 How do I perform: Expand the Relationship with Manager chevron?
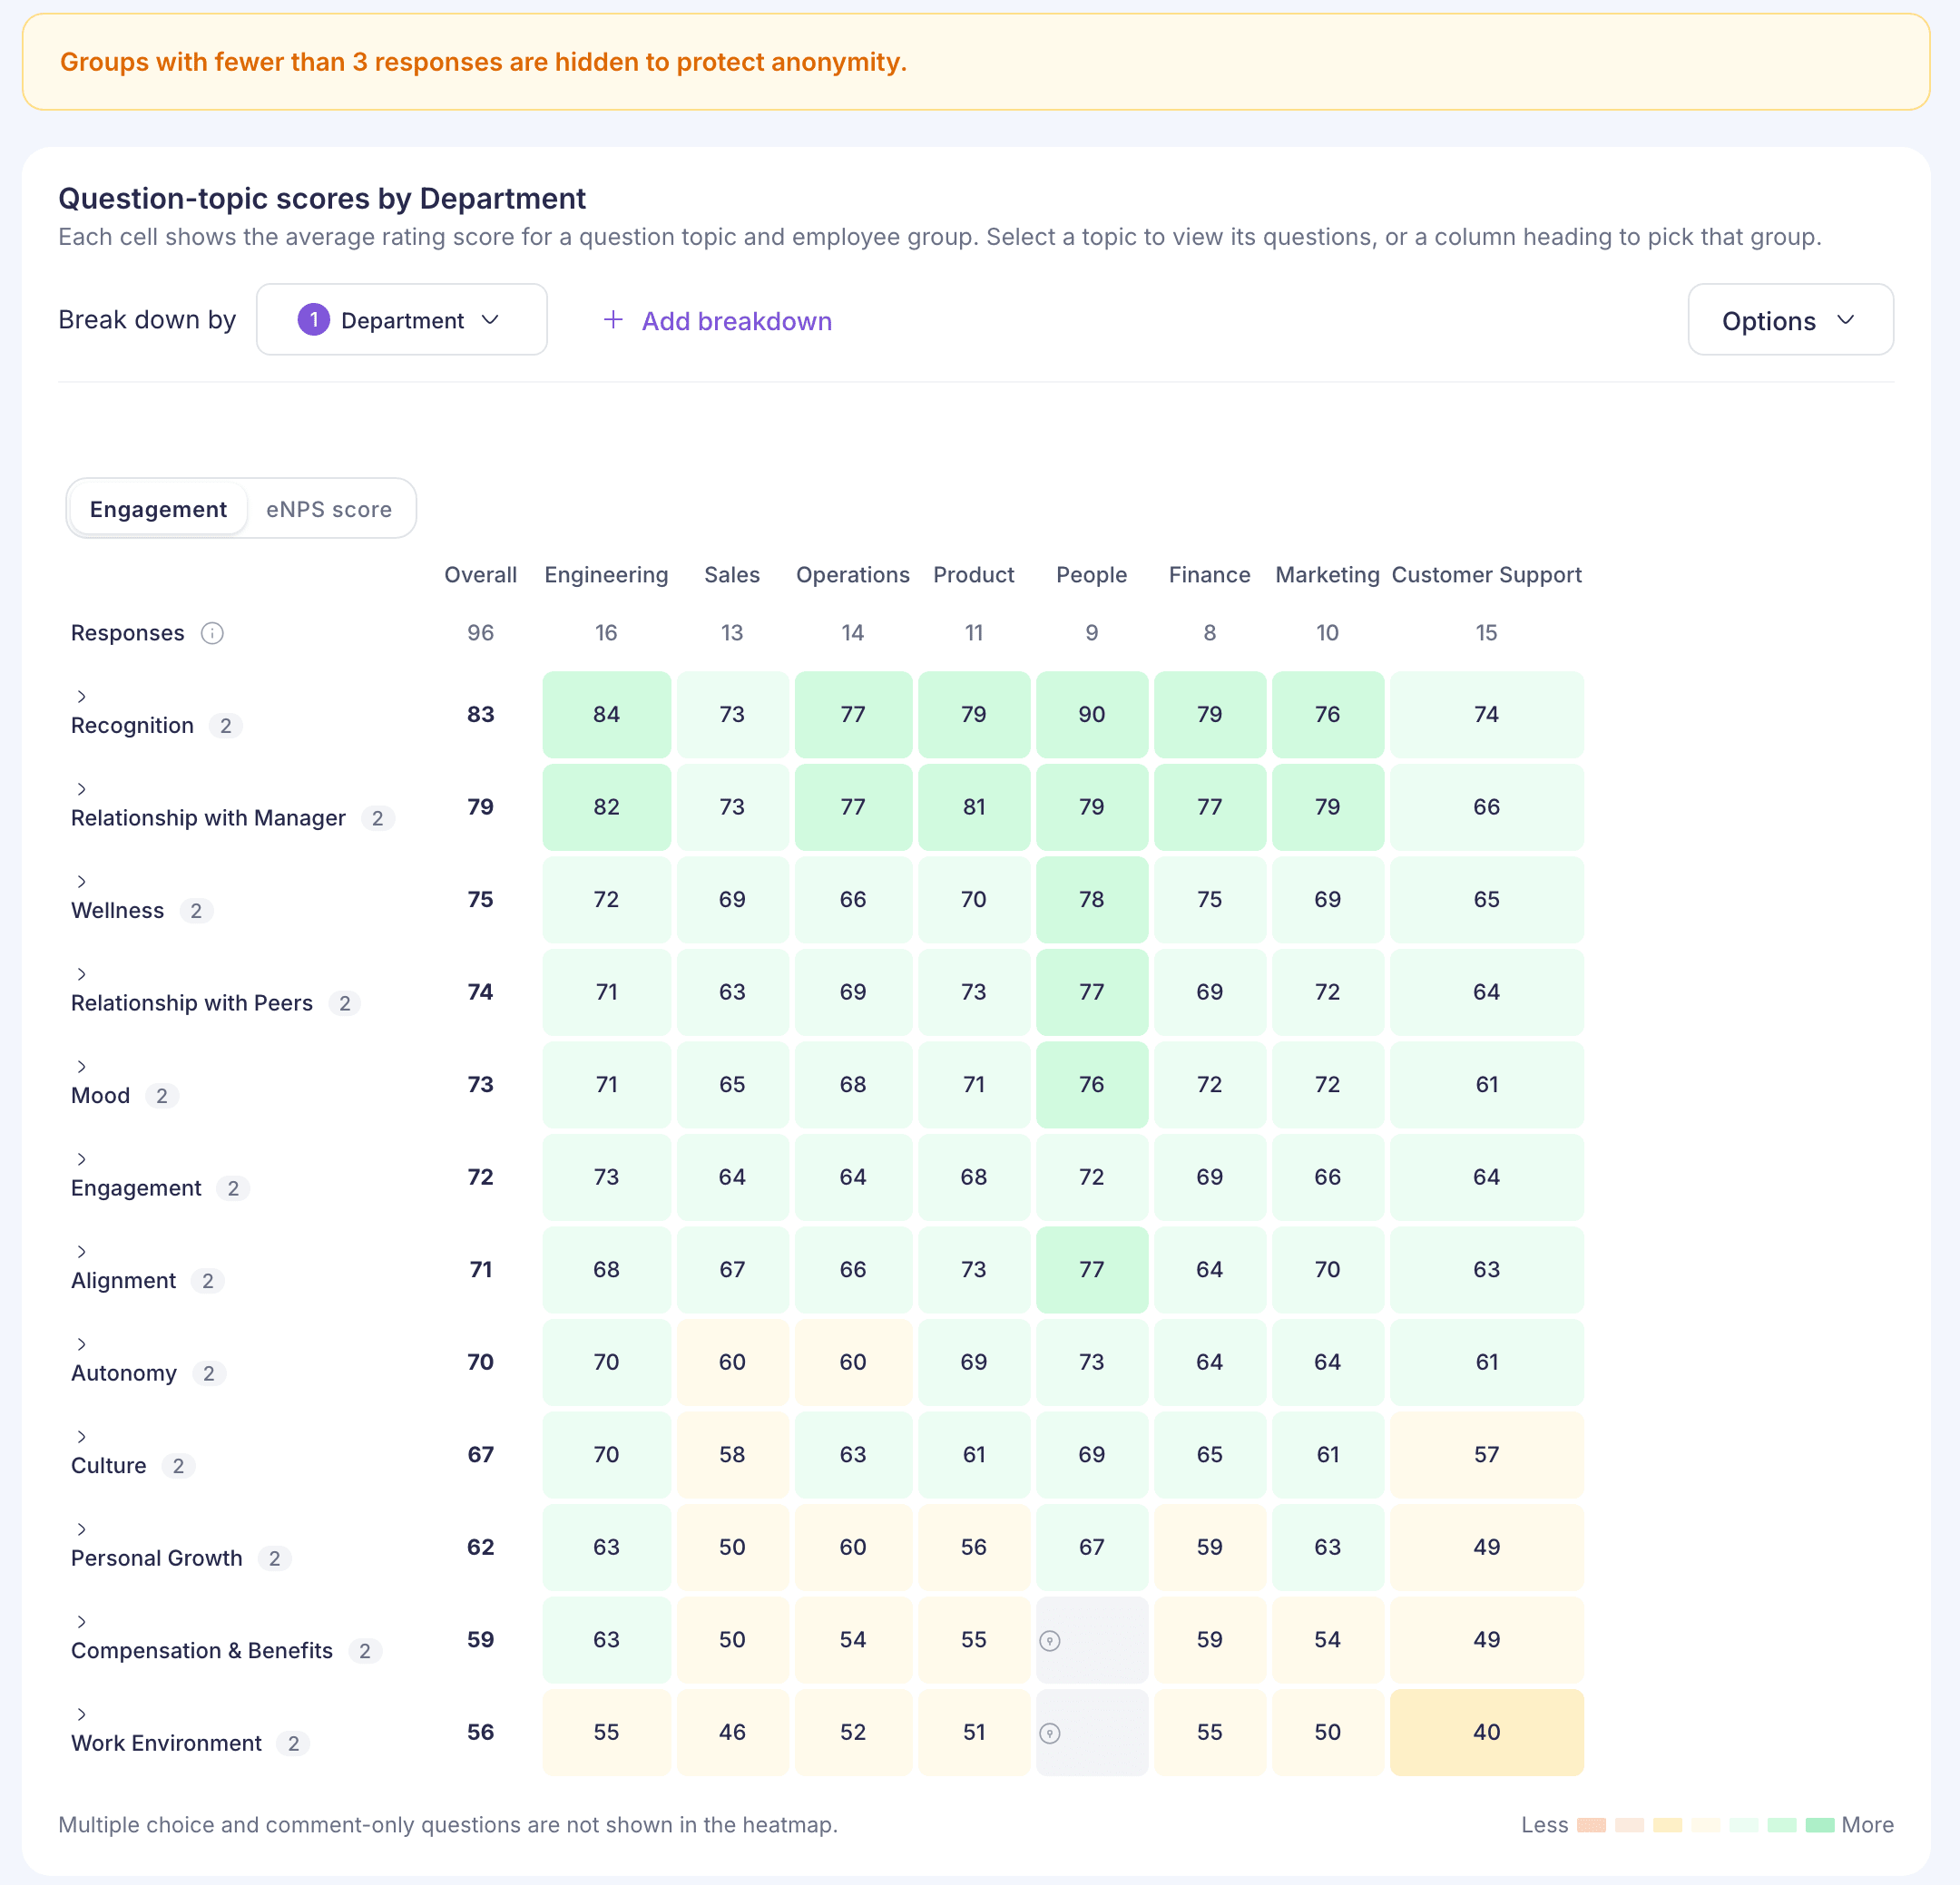tap(82, 789)
